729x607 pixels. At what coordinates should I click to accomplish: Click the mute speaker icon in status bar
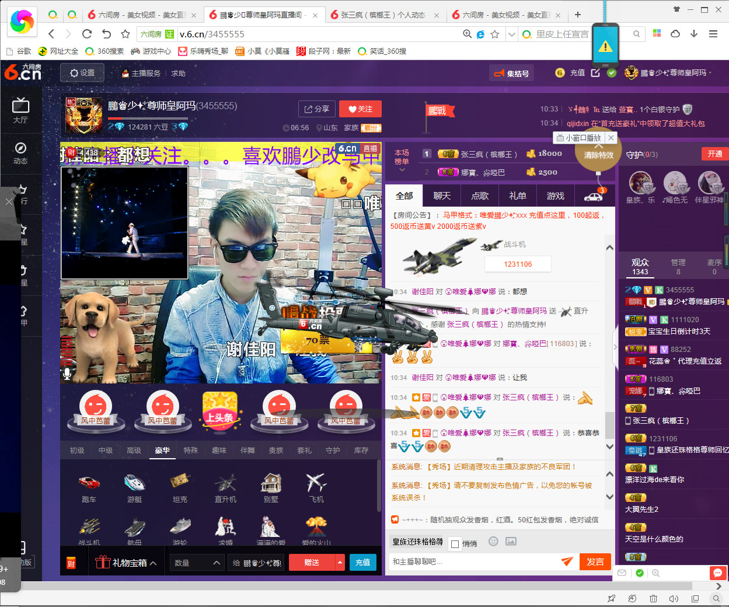coord(674,598)
